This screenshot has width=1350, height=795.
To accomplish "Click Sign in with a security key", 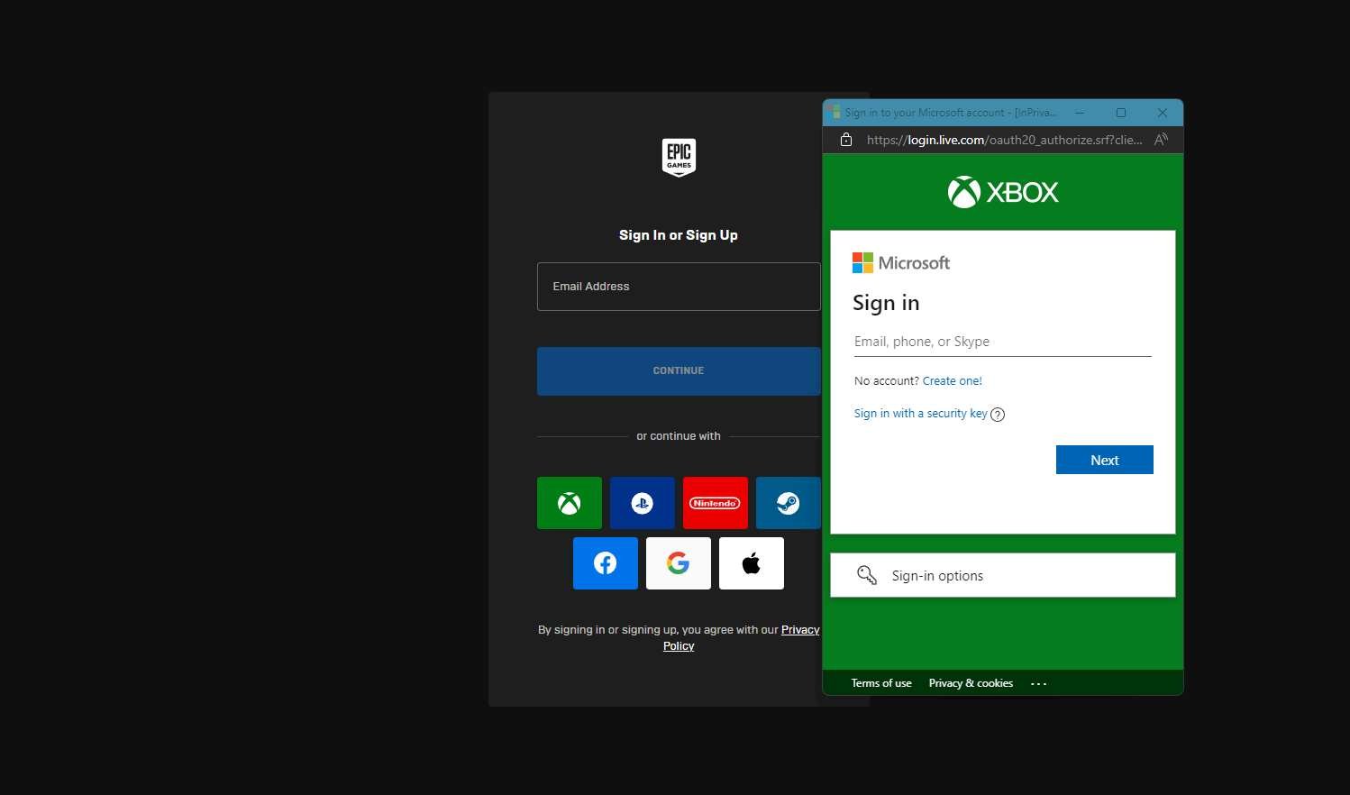I will click(921, 414).
